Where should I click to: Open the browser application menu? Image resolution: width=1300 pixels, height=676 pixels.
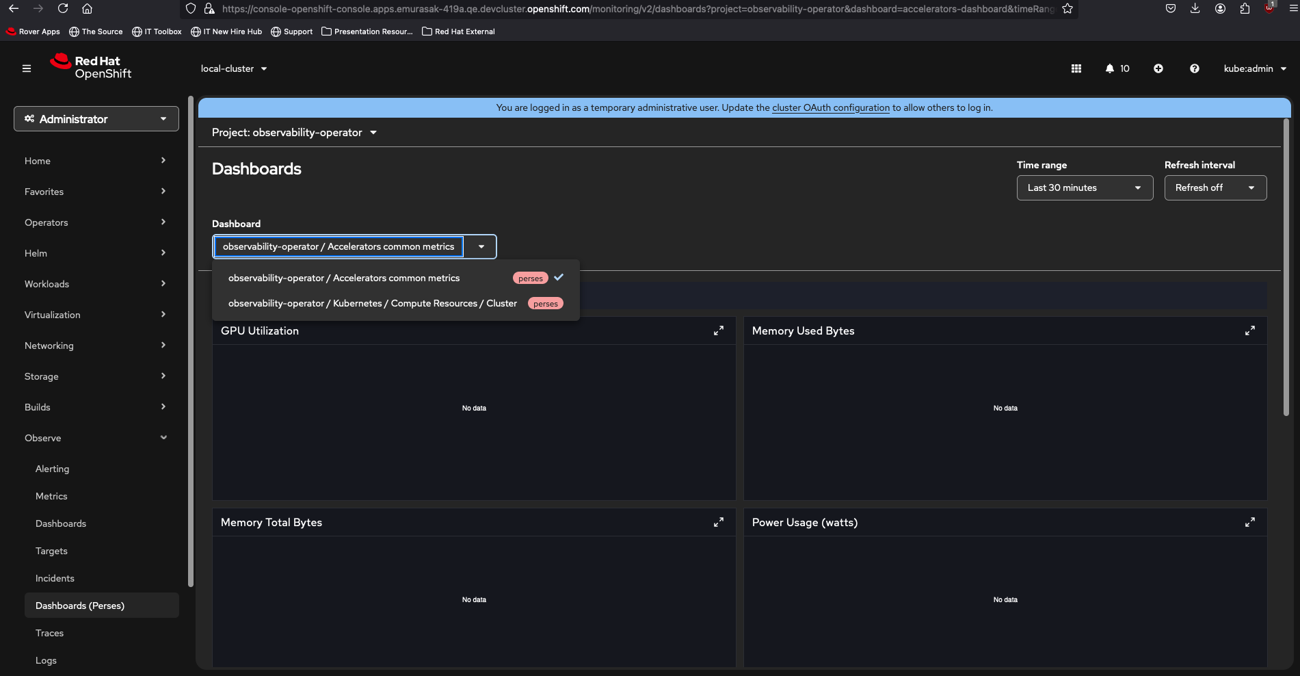pos(1292,9)
